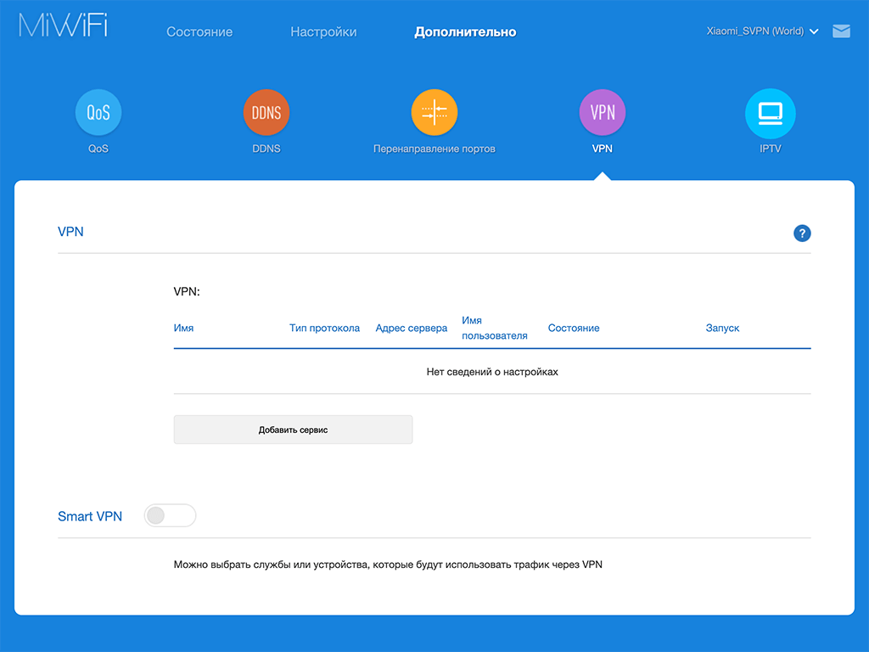Open the yellow port forwarding icon

(x=434, y=113)
